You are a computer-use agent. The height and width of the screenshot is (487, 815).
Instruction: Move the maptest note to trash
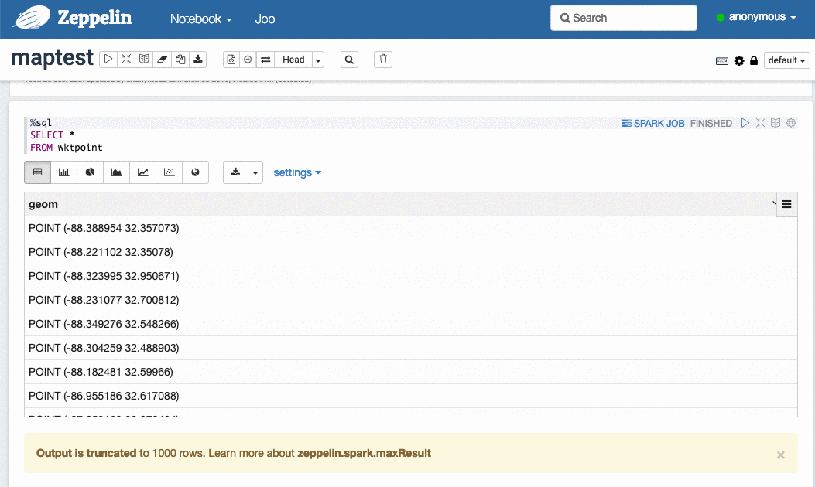(383, 59)
